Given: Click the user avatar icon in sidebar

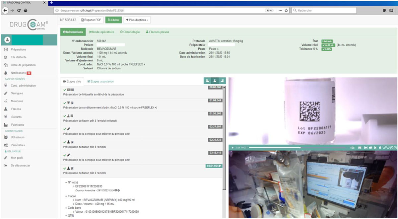Looking at the screenshot, I should click(7, 40).
